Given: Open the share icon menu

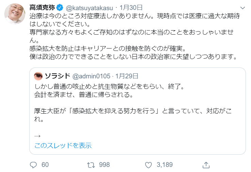Looking at the screenshot, I should 205,165.
